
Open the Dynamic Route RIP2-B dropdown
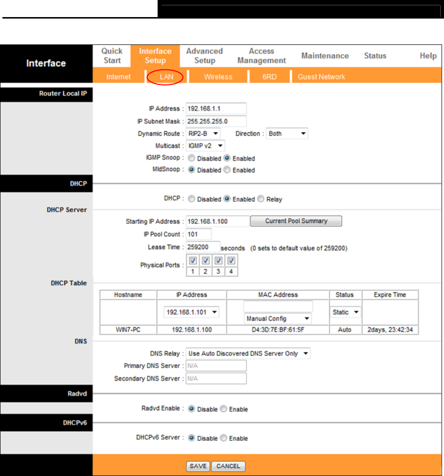tap(203, 134)
